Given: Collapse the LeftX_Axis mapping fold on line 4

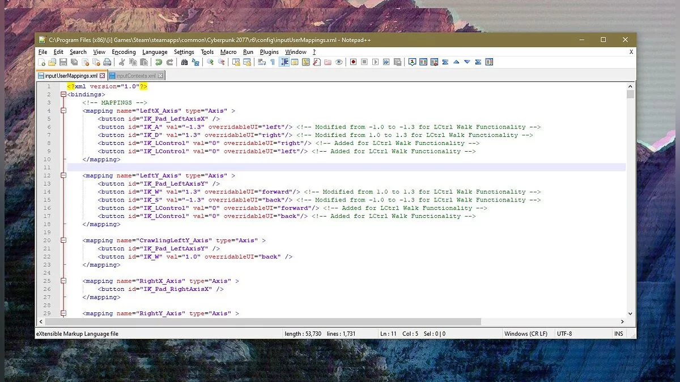Looking at the screenshot, I should [63, 111].
